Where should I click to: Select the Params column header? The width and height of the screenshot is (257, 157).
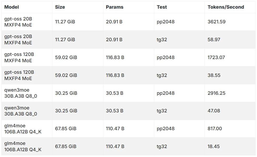tap(115, 7)
